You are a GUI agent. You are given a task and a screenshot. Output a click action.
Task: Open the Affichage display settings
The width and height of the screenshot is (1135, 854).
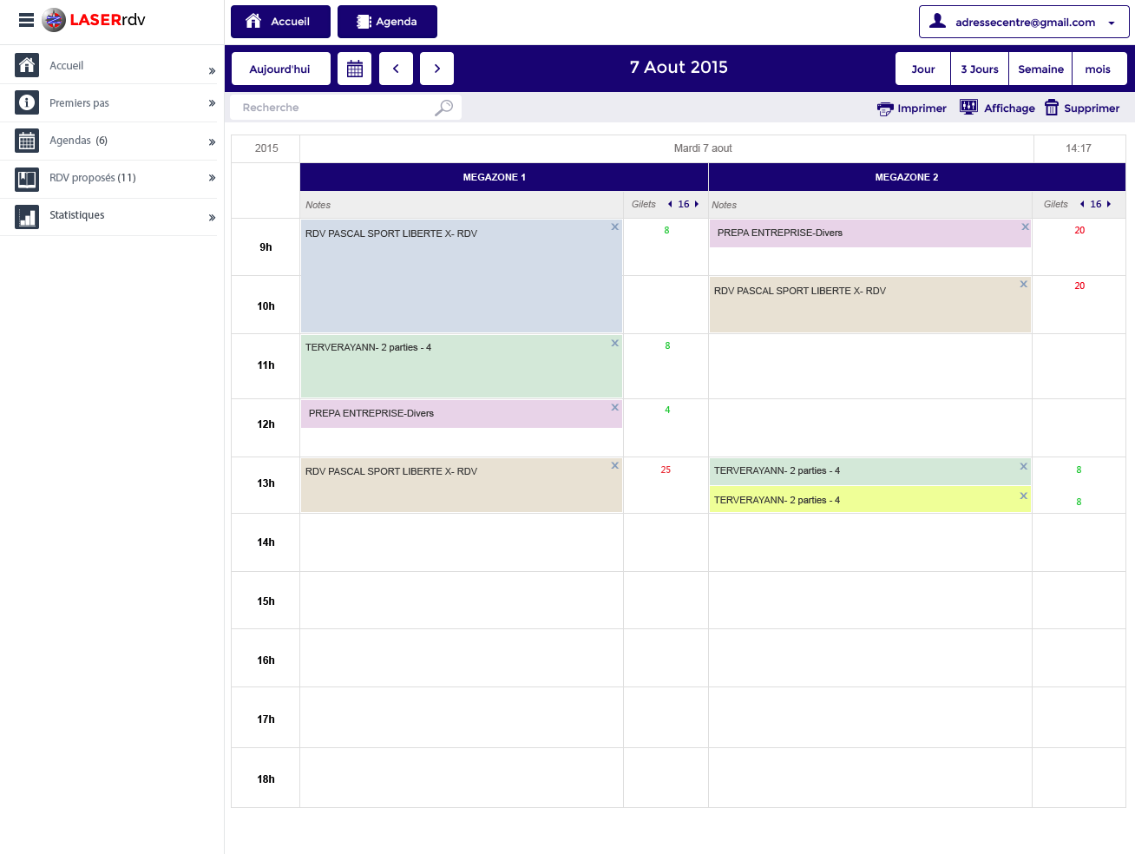(x=997, y=108)
